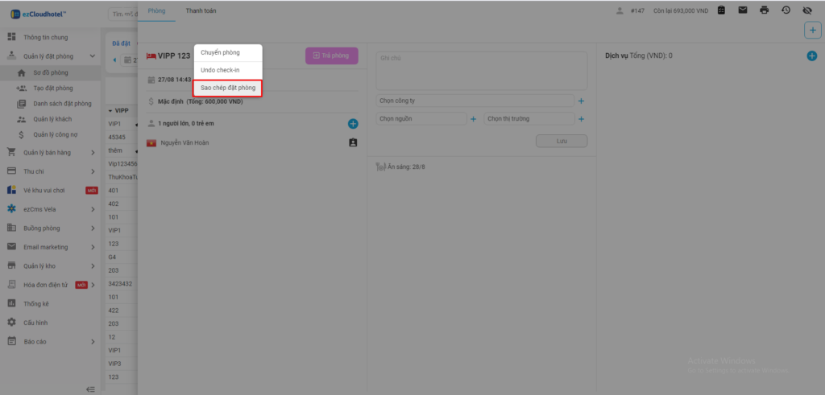The image size is (825, 395).
Task: Click the clipboard checklist icon
Action: [721, 10]
